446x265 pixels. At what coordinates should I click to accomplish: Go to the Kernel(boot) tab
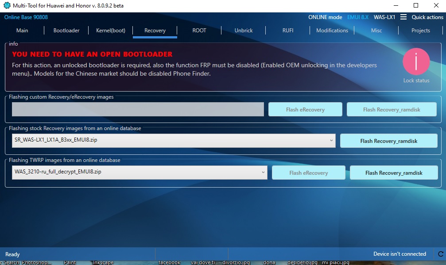click(x=111, y=31)
